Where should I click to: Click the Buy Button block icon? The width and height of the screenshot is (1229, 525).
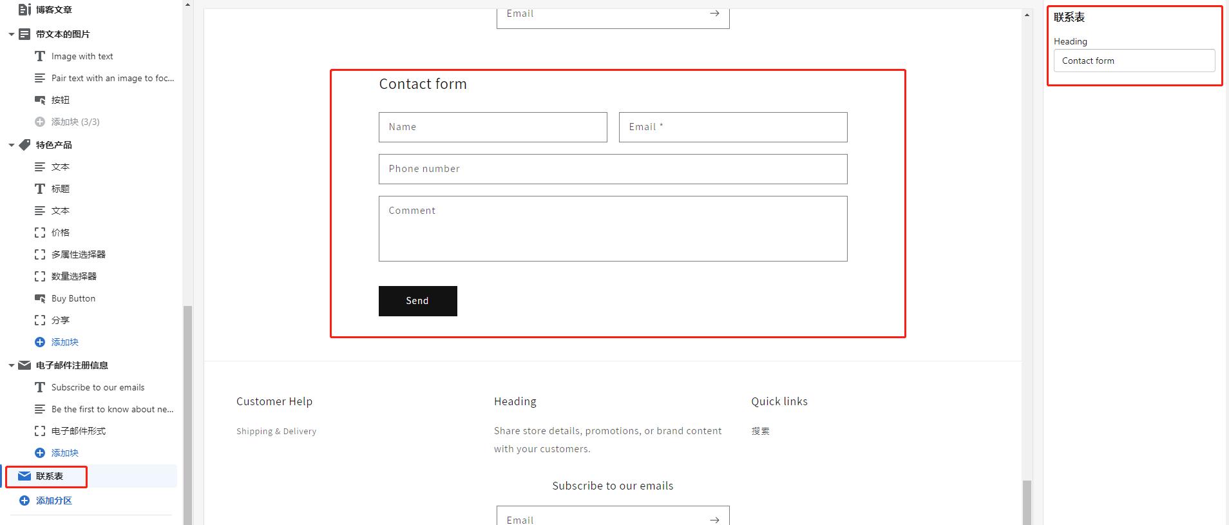click(x=40, y=298)
